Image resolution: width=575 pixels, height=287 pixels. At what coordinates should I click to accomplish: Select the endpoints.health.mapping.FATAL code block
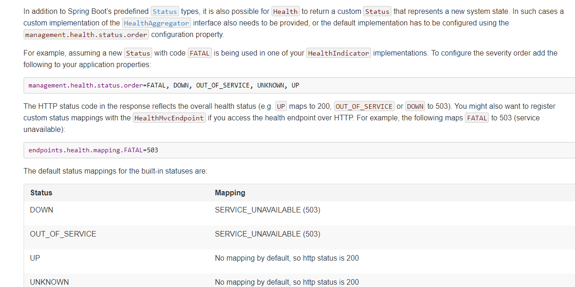pos(93,150)
